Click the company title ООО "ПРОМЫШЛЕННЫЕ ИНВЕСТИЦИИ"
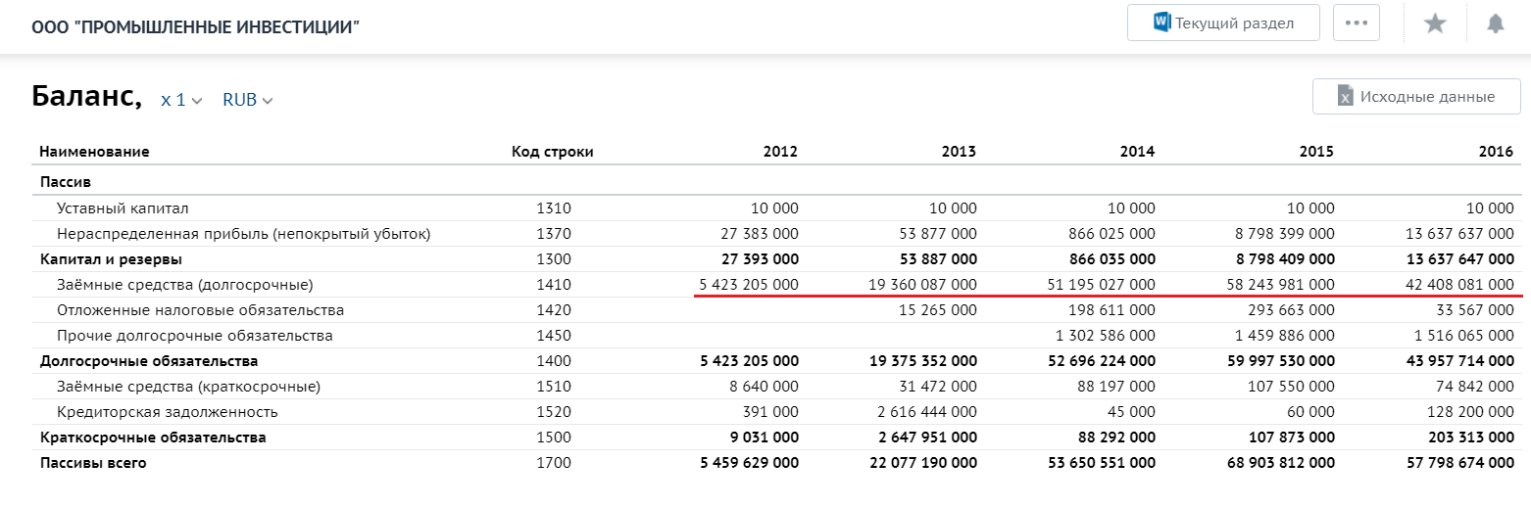 tap(196, 26)
